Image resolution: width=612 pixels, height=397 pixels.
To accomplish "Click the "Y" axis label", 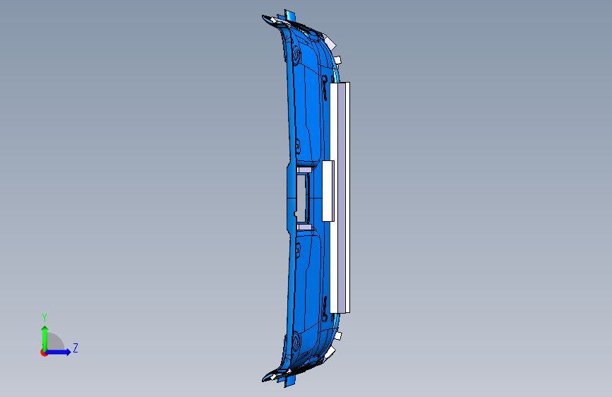I will pos(44,318).
